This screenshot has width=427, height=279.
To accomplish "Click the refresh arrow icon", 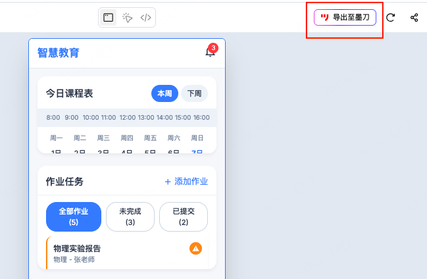I will [x=391, y=18].
